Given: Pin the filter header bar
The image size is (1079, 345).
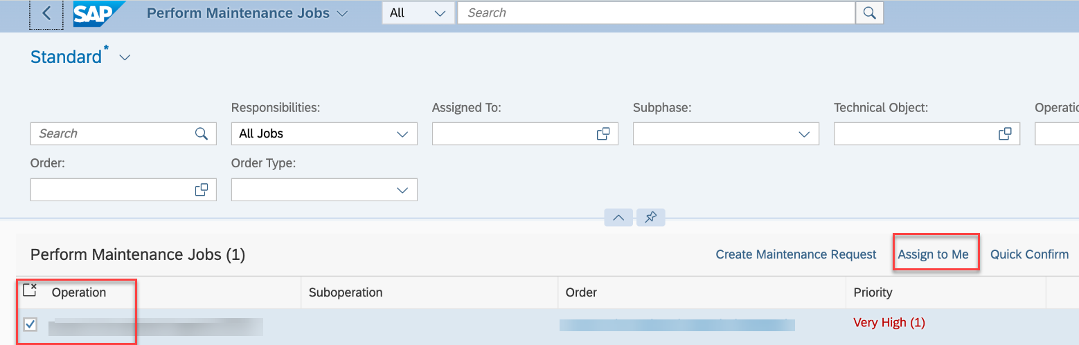Looking at the screenshot, I should tap(650, 218).
